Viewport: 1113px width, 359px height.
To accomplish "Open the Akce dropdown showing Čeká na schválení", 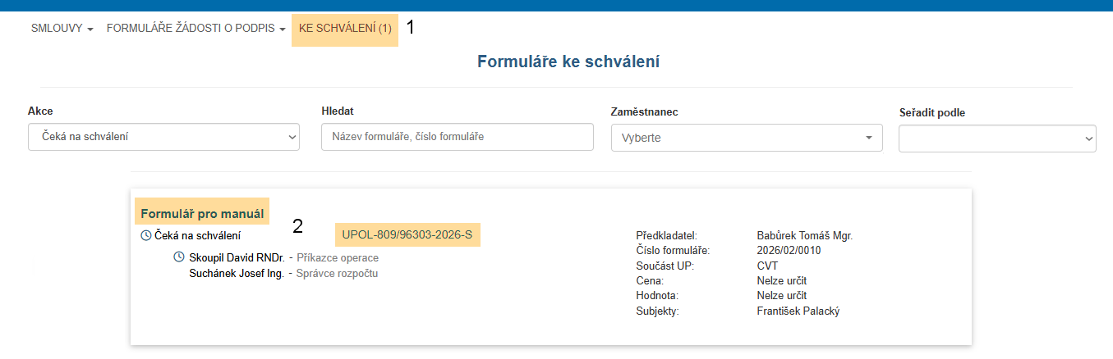I will (163, 137).
